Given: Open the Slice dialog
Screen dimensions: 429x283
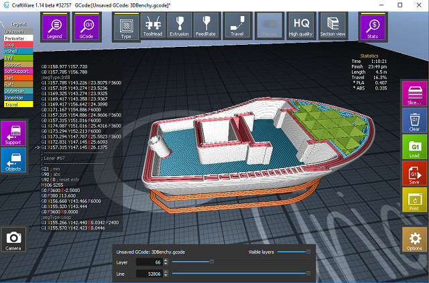Looking at the screenshot, I should [414, 94].
